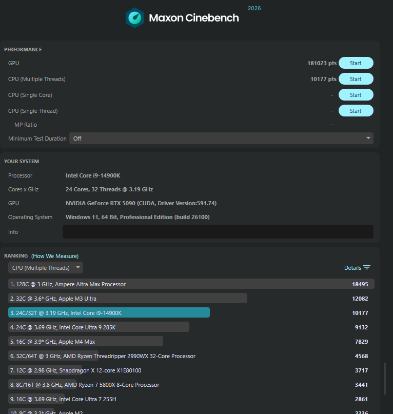
Task: Click the Details link in Ranking
Action: pos(352,268)
